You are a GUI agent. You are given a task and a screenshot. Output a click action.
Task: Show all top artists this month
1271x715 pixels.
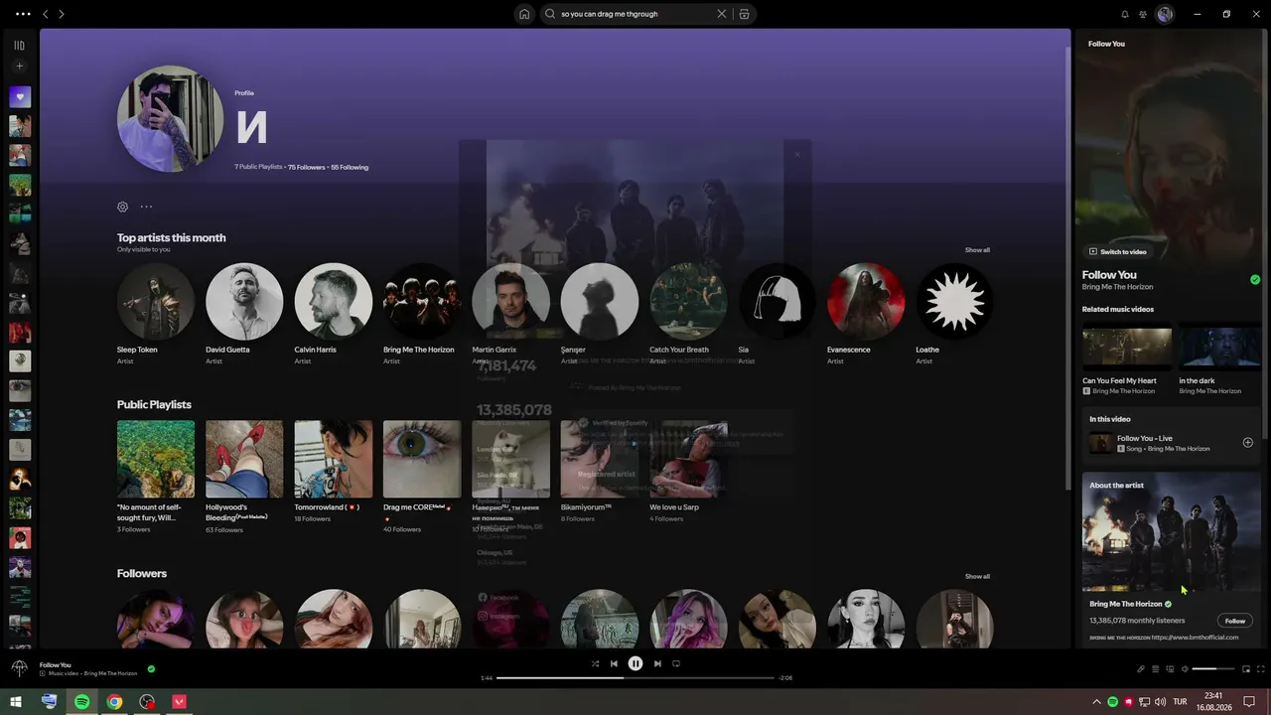977,250
